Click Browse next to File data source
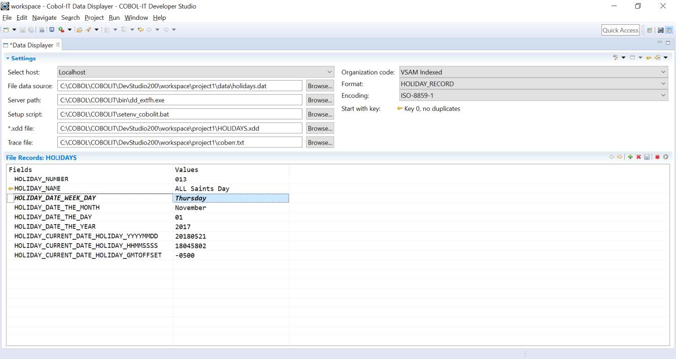 pos(320,86)
